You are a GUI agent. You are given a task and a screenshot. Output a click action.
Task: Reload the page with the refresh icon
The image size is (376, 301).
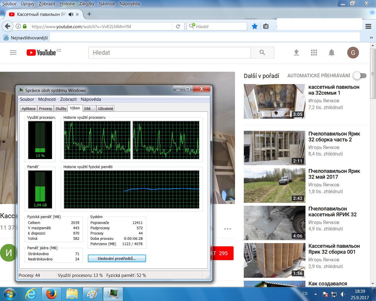point(178,26)
